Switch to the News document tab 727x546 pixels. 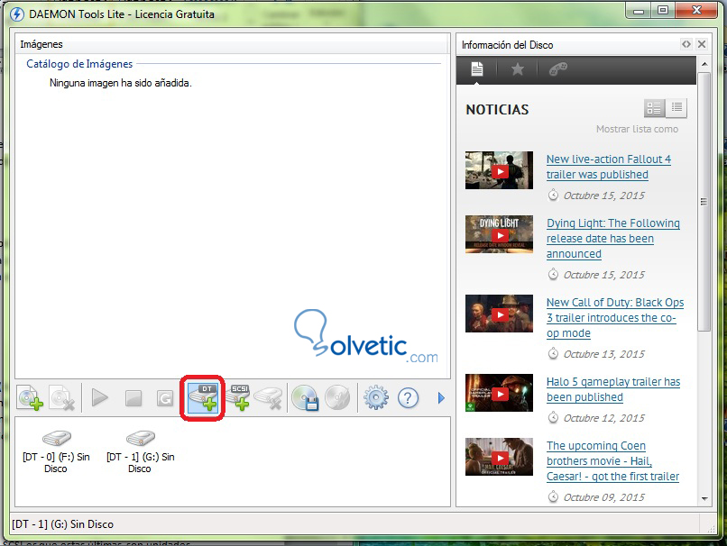[x=477, y=69]
